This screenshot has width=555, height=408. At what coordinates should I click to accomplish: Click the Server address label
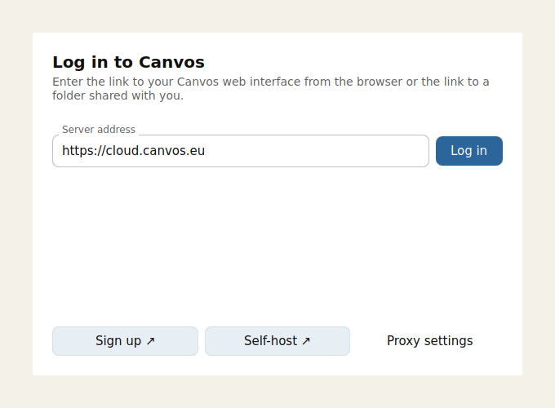click(x=99, y=130)
